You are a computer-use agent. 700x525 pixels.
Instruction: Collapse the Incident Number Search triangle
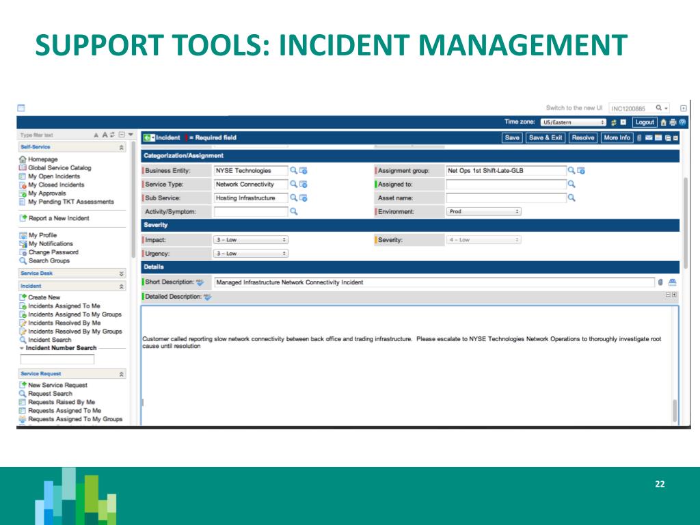pyautogui.click(x=21, y=348)
